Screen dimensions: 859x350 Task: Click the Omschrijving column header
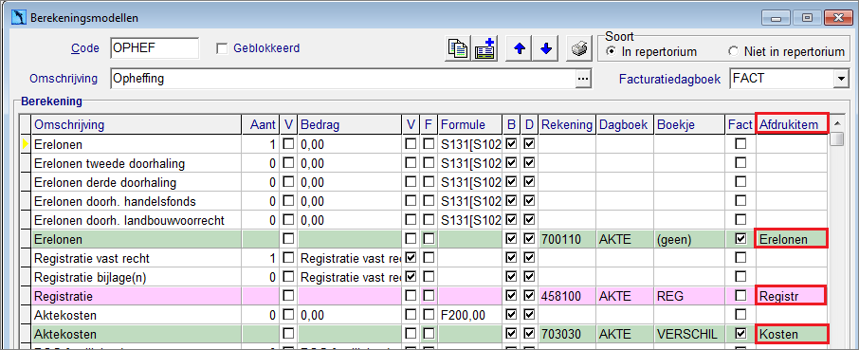(x=137, y=125)
